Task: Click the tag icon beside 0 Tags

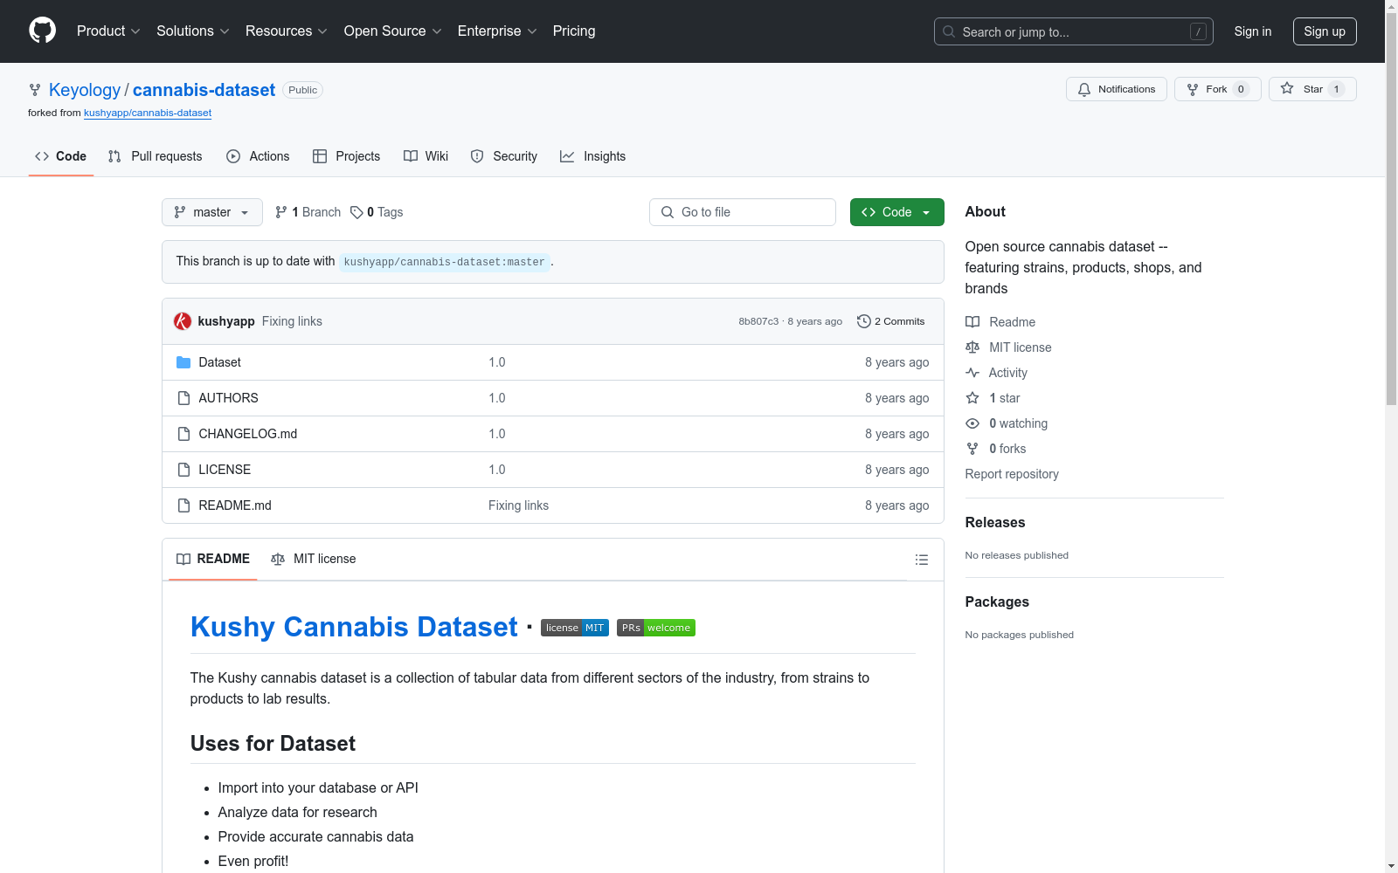Action: [356, 212]
